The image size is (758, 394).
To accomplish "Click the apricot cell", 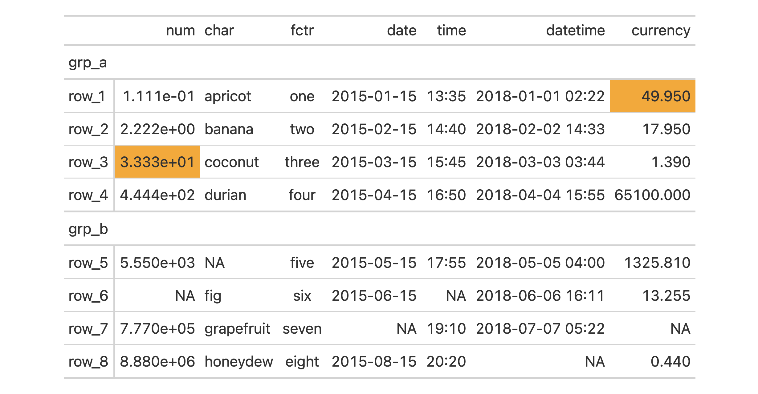I will (228, 96).
